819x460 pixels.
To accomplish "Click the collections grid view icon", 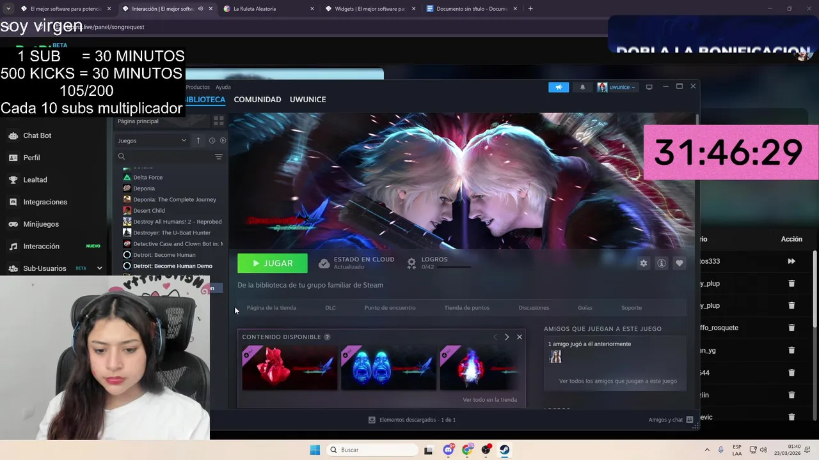I will [x=219, y=121].
